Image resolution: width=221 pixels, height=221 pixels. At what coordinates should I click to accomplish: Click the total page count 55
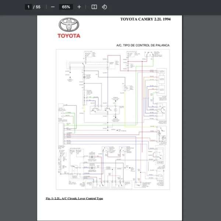38,7
